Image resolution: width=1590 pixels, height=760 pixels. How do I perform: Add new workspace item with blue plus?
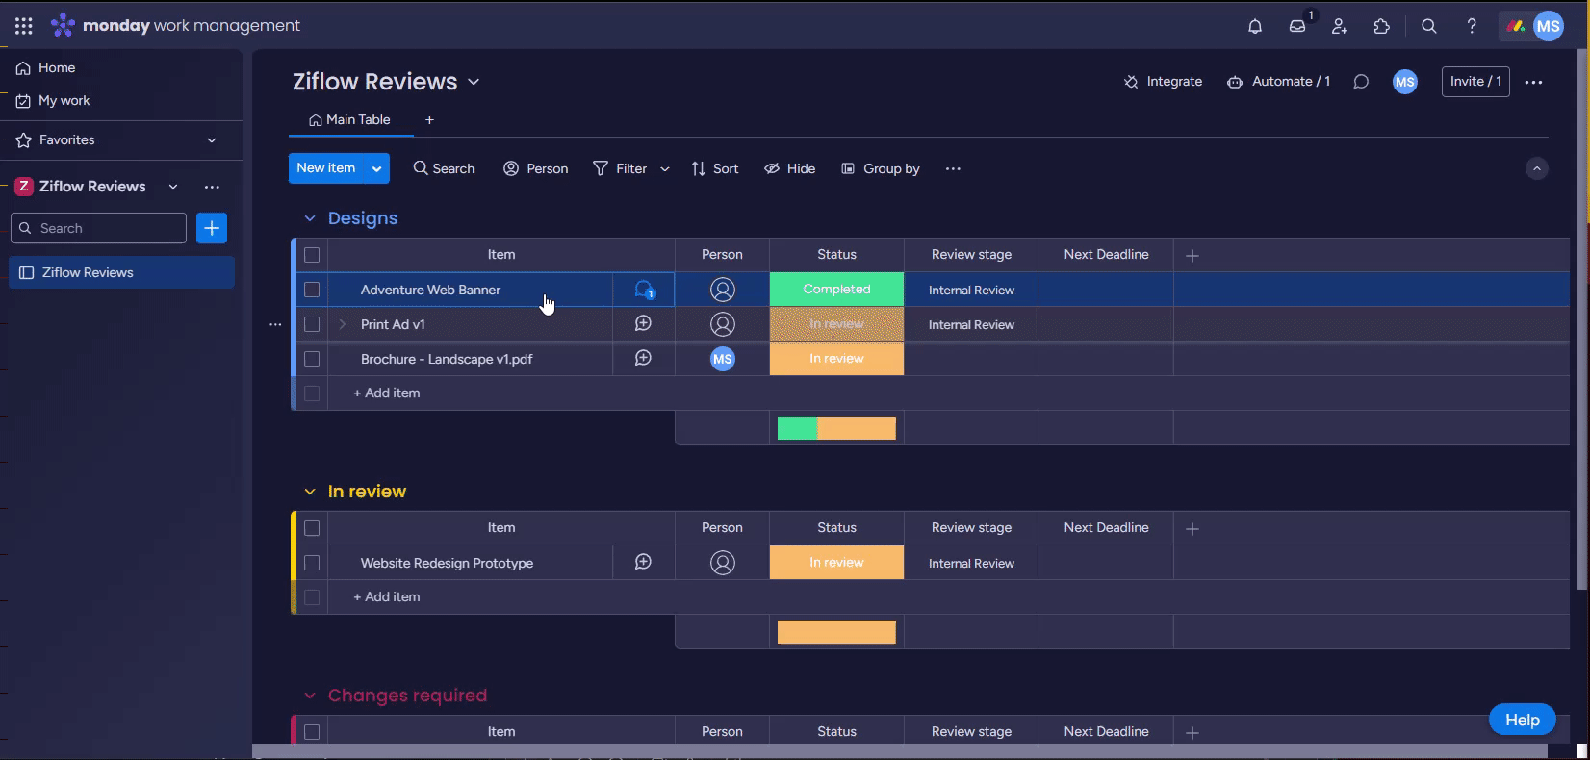(212, 228)
